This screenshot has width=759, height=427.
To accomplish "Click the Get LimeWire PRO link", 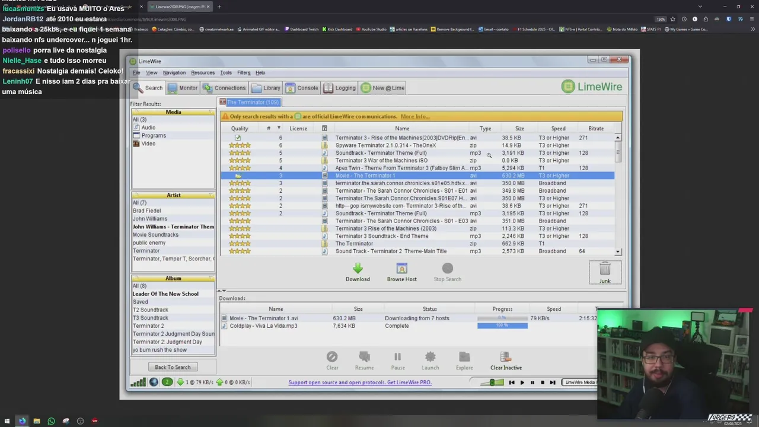I will point(360,382).
